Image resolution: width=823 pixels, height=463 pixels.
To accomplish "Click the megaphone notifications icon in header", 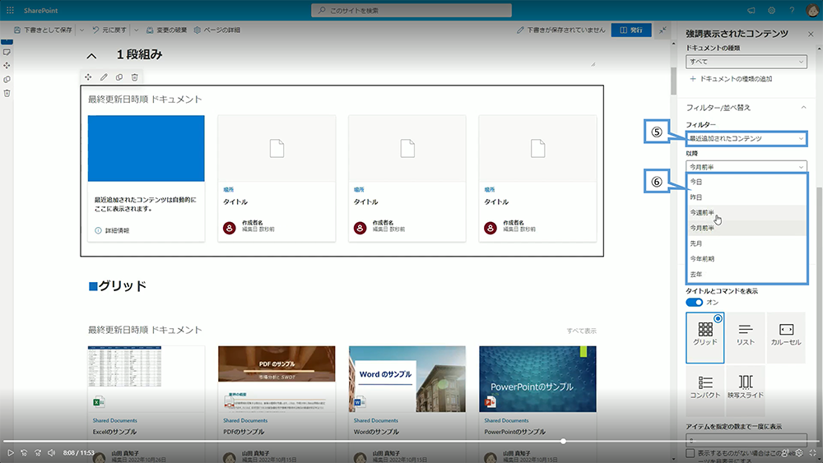I will pyautogui.click(x=751, y=11).
